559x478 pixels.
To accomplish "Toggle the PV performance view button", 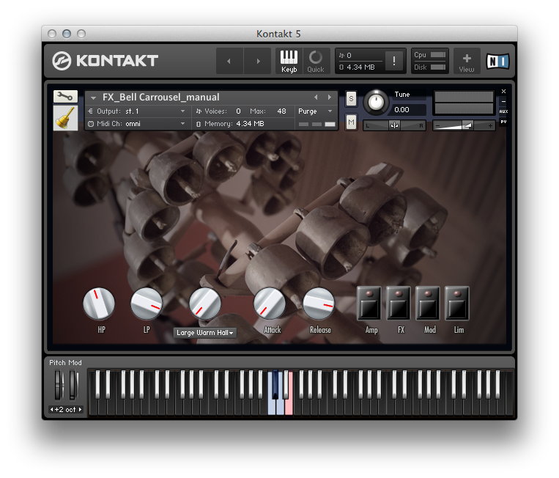I will pyautogui.click(x=504, y=122).
